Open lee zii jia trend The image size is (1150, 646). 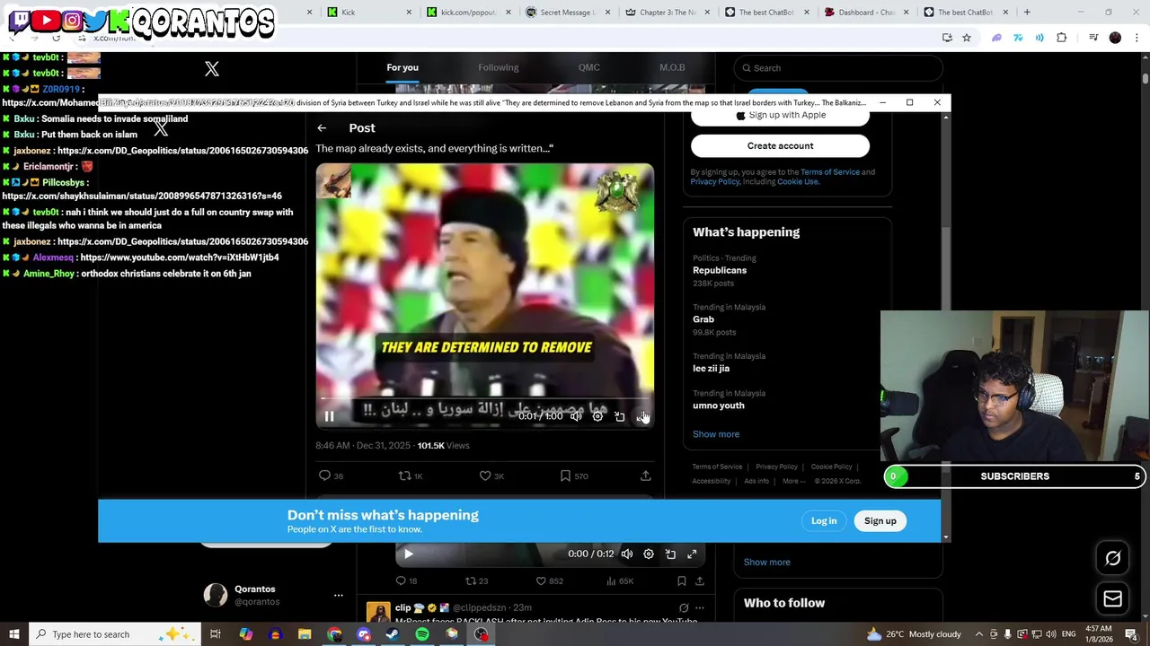711,369
